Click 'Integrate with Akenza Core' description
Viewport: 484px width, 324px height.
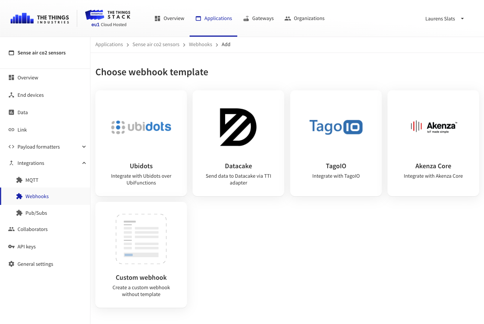click(x=433, y=176)
